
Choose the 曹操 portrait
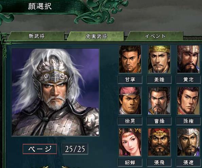pos(159,101)
